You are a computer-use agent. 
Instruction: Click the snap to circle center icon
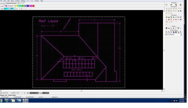point(21,9)
